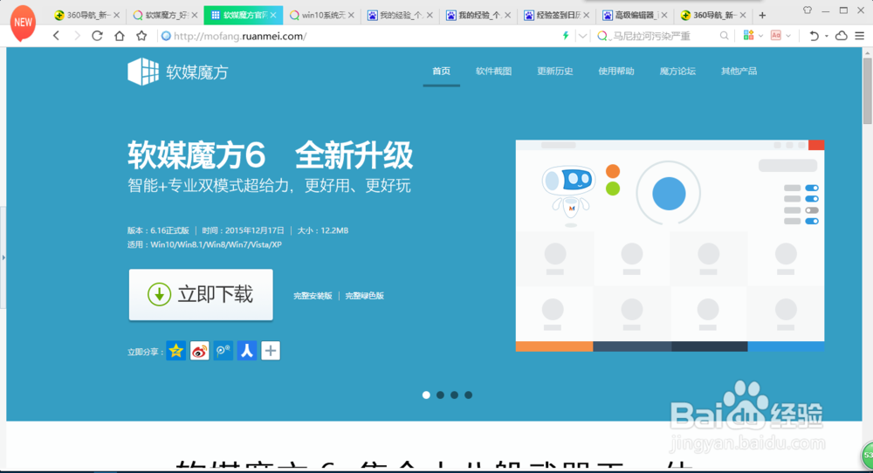873x473 pixels.
Task: Share to Sina Weibo icon
Action: [x=199, y=351]
